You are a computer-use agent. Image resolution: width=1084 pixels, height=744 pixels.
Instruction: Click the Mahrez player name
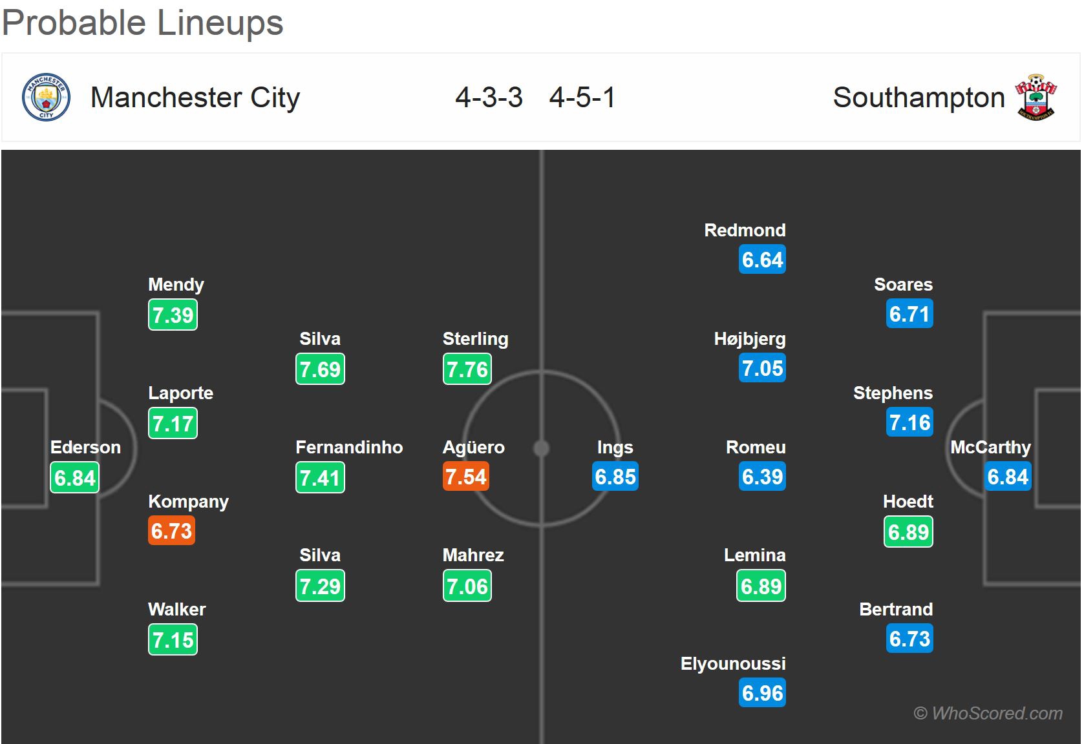(x=473, y=555)
